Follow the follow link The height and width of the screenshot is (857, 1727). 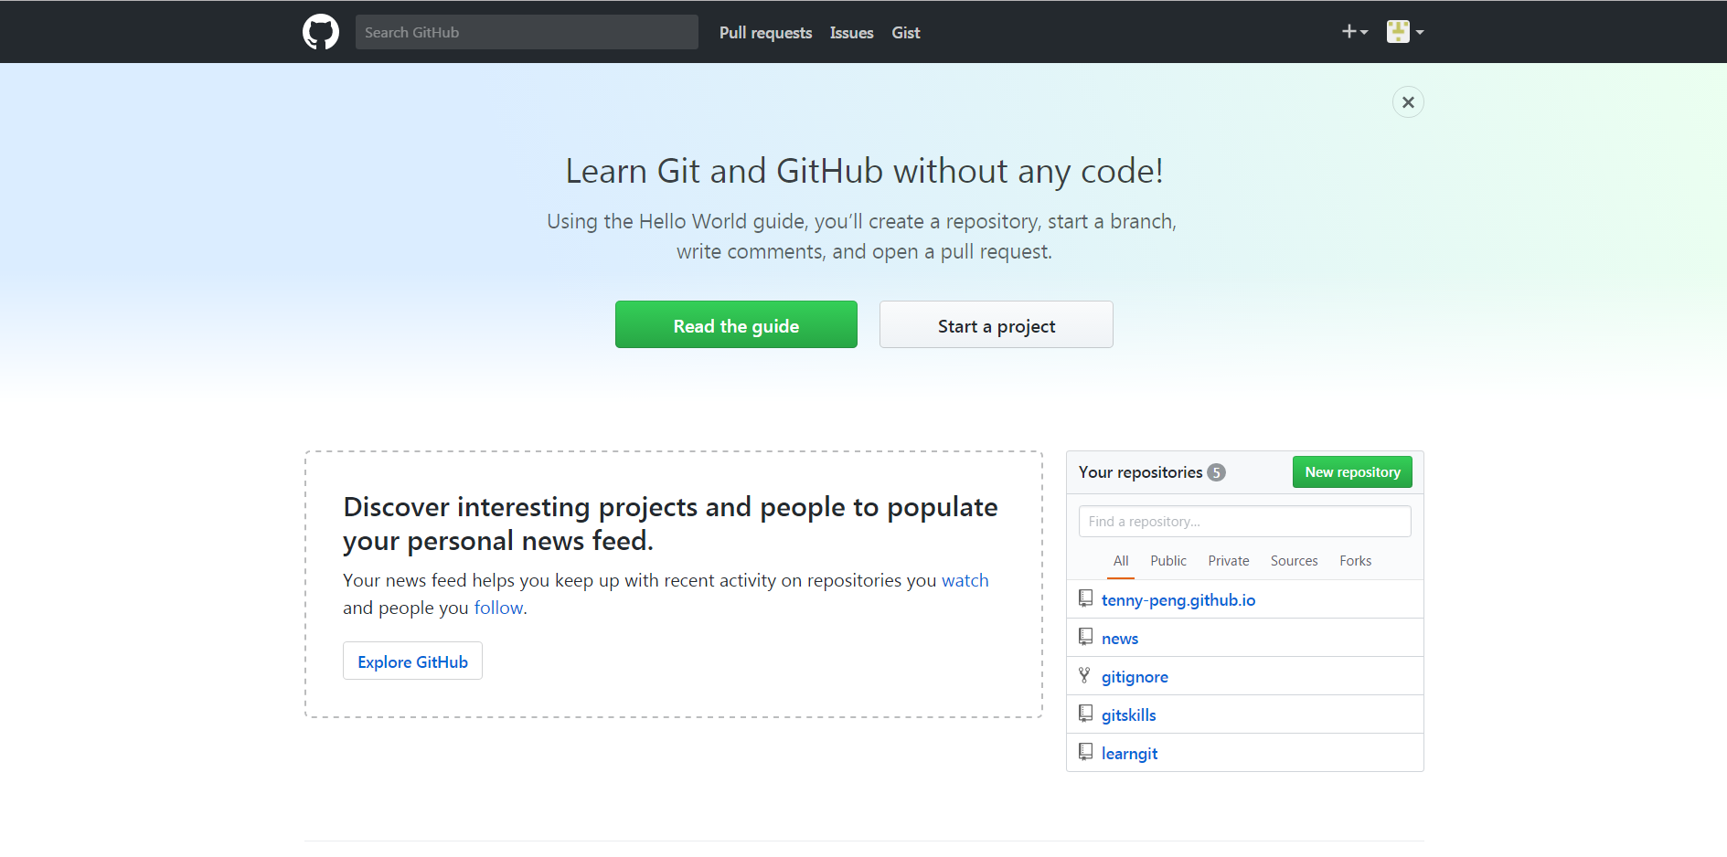[x=498, y=608]
